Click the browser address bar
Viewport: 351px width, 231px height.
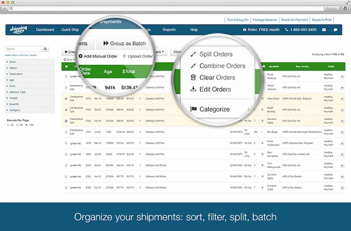click(166, 8)
